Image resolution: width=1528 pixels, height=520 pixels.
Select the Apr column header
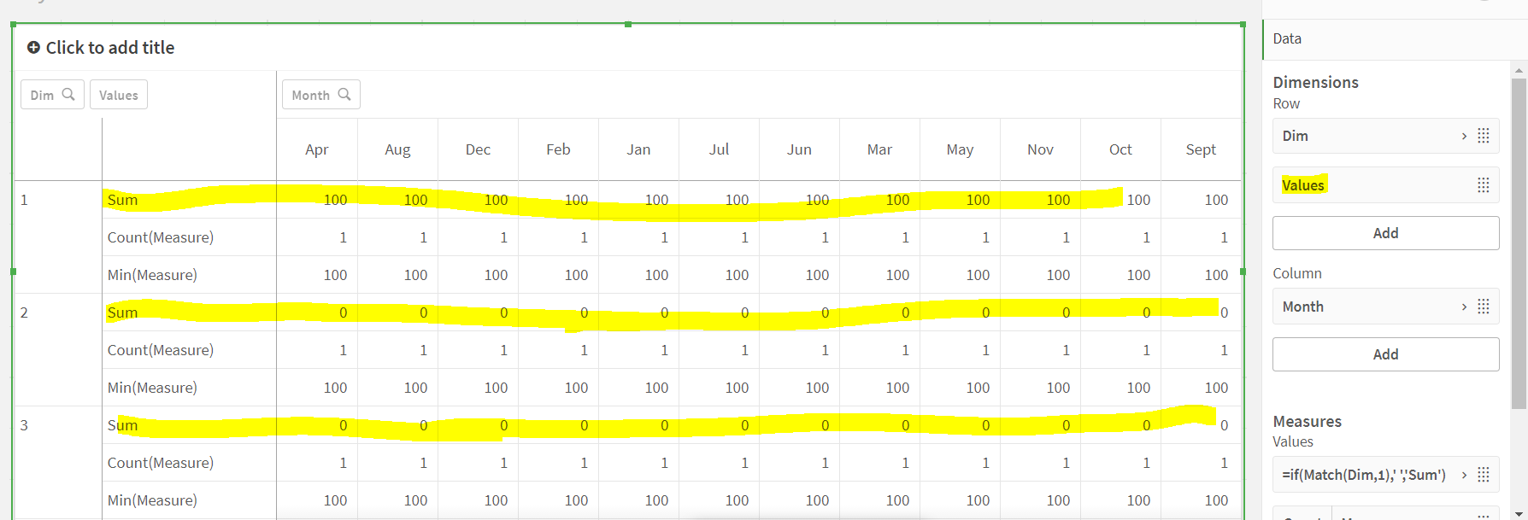(x=317, y=149)
